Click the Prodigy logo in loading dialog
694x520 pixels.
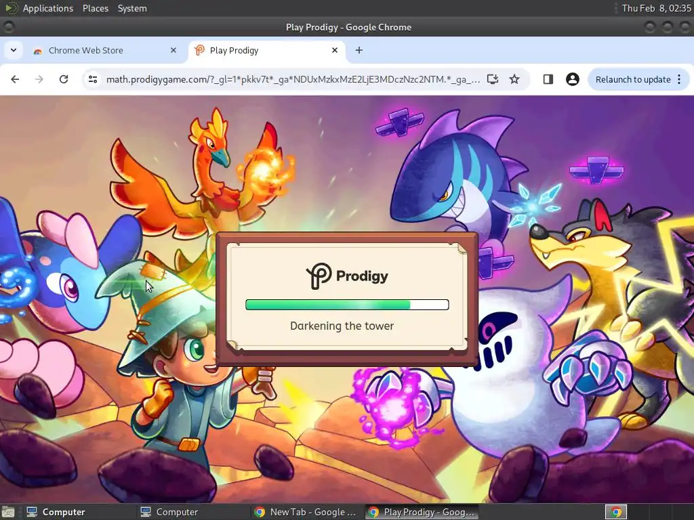(347, 276)
